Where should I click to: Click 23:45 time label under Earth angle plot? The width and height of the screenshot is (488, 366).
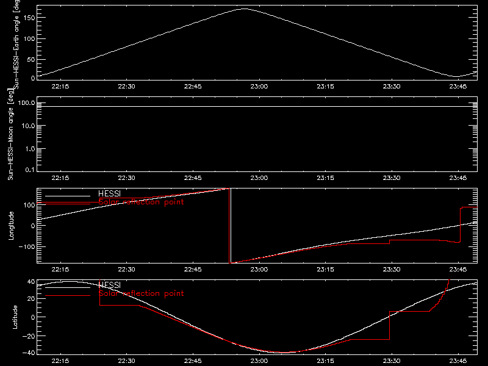458,87
